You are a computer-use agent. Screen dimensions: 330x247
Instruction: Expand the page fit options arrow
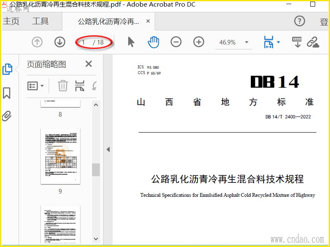pos(278,42)
